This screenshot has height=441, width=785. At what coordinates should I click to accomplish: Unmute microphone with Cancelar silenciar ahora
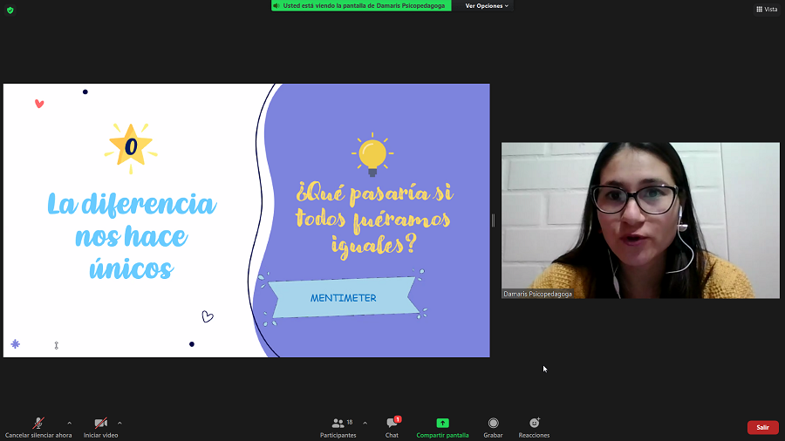click(x=38, y=428)
